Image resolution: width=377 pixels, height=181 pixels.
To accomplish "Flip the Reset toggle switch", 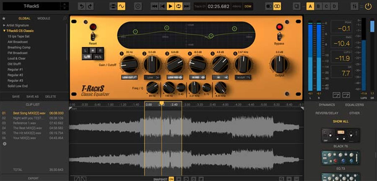I will click(93, 36).
